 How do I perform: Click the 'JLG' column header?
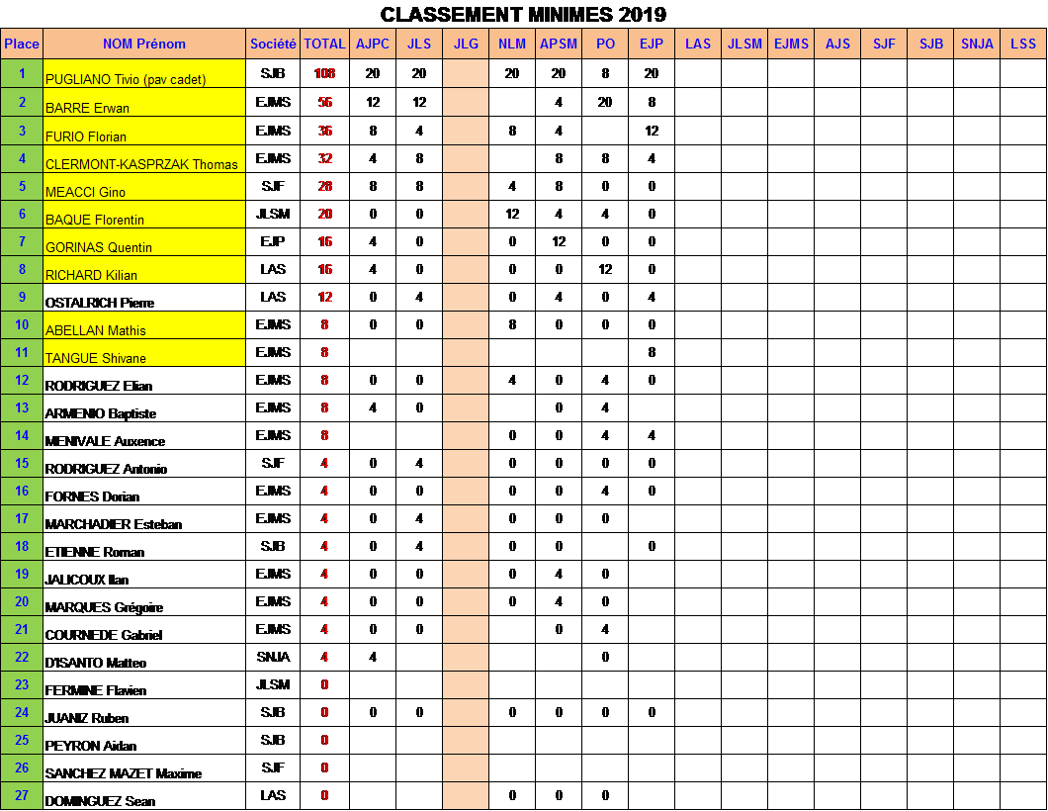(x=466, y=44)
